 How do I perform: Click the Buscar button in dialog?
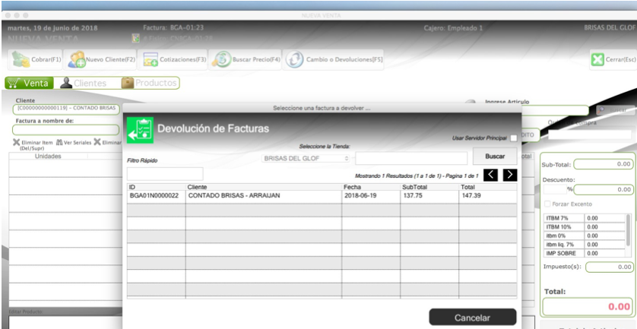click(x=495, y=156)
